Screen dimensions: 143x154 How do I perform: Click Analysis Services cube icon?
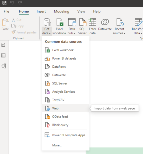tap(47, 92)
